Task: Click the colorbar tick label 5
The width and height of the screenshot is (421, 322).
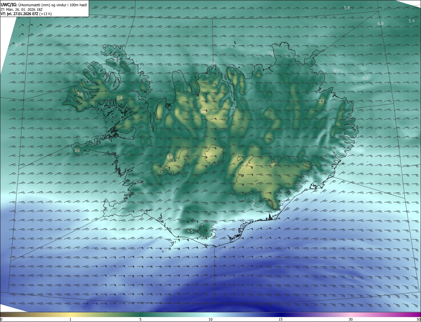Action: pos(140,319)
